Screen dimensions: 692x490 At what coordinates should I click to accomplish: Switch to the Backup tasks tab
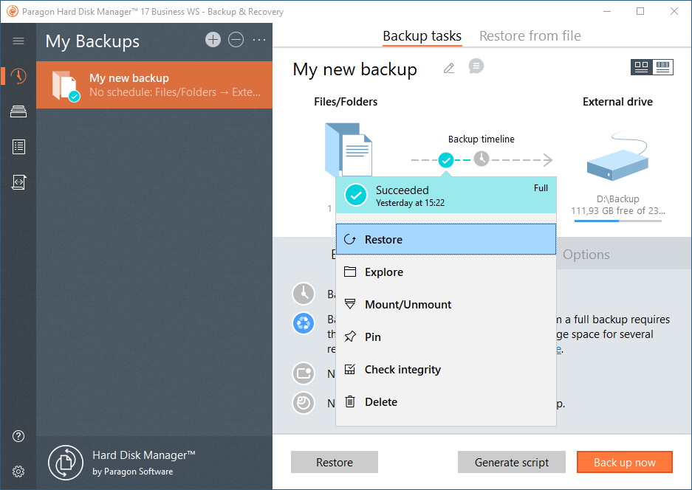(422, 35)
